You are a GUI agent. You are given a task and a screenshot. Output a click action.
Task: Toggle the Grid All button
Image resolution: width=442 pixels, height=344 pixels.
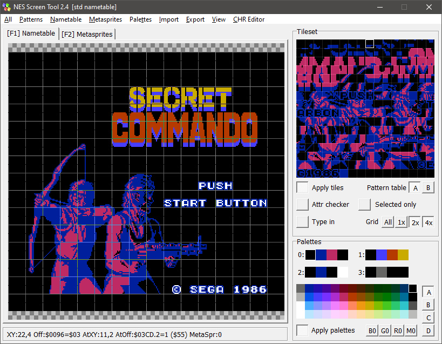click(388, 222)
